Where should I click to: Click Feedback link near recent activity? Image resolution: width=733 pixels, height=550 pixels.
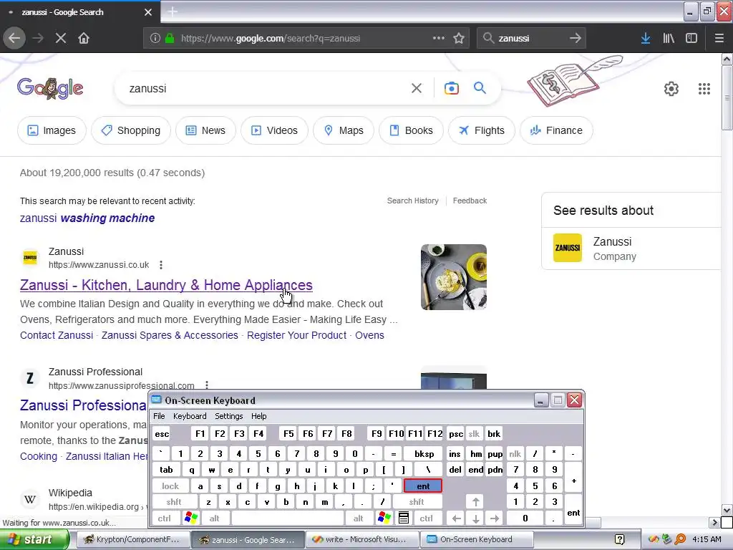[x=470, y=201]
